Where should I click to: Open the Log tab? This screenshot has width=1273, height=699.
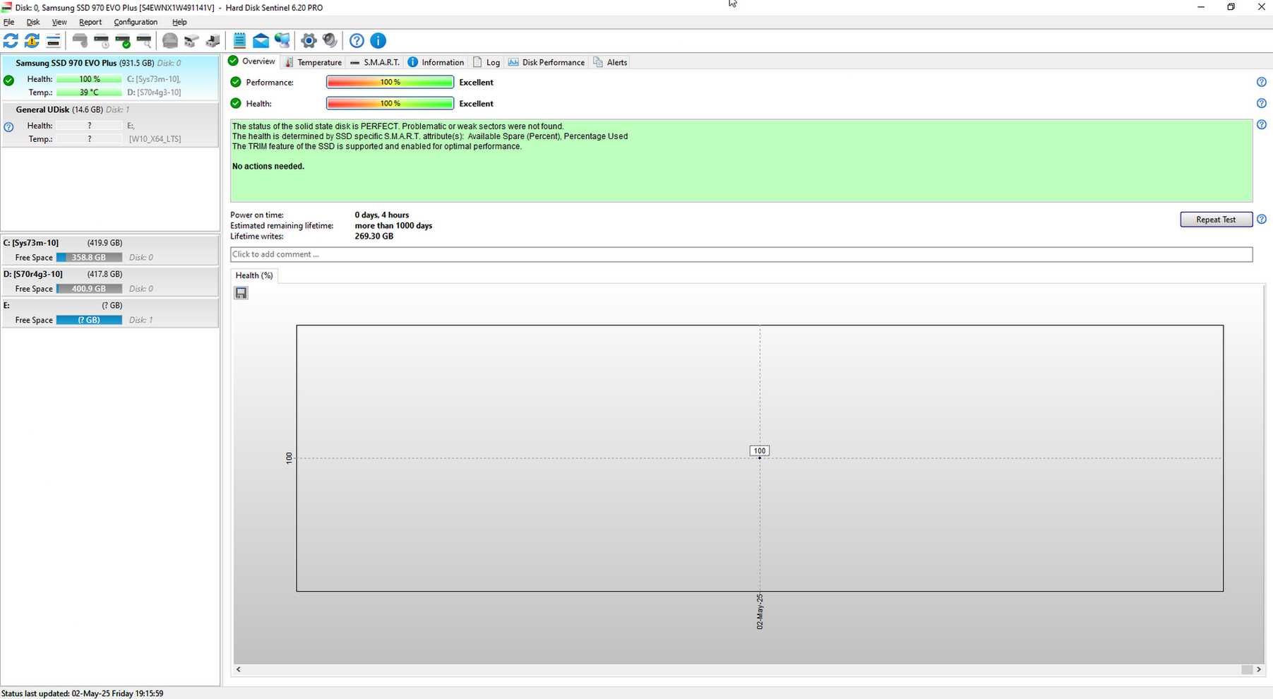click(x=486, y=62)
